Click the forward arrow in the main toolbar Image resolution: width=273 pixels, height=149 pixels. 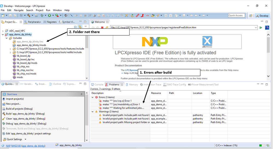204,16
